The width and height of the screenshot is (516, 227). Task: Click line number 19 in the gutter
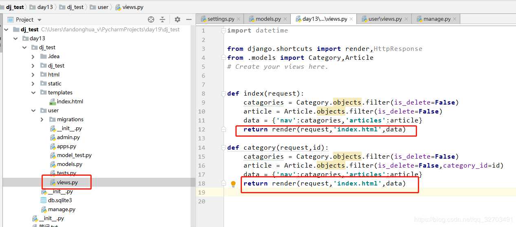(202, 192)
